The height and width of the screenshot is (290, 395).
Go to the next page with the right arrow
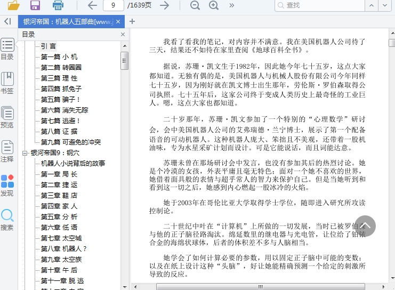click(x=165, y=5)
